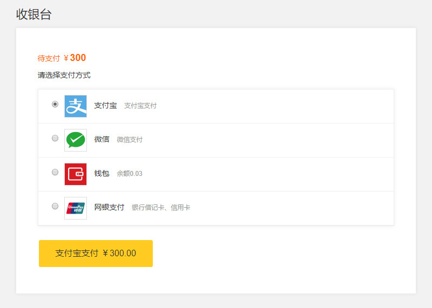Select the 支付宝 radio button

tap(55, 104)
